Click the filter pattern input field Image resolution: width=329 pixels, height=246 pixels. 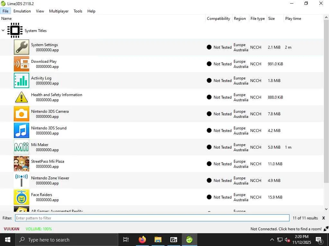coord(152,218)
